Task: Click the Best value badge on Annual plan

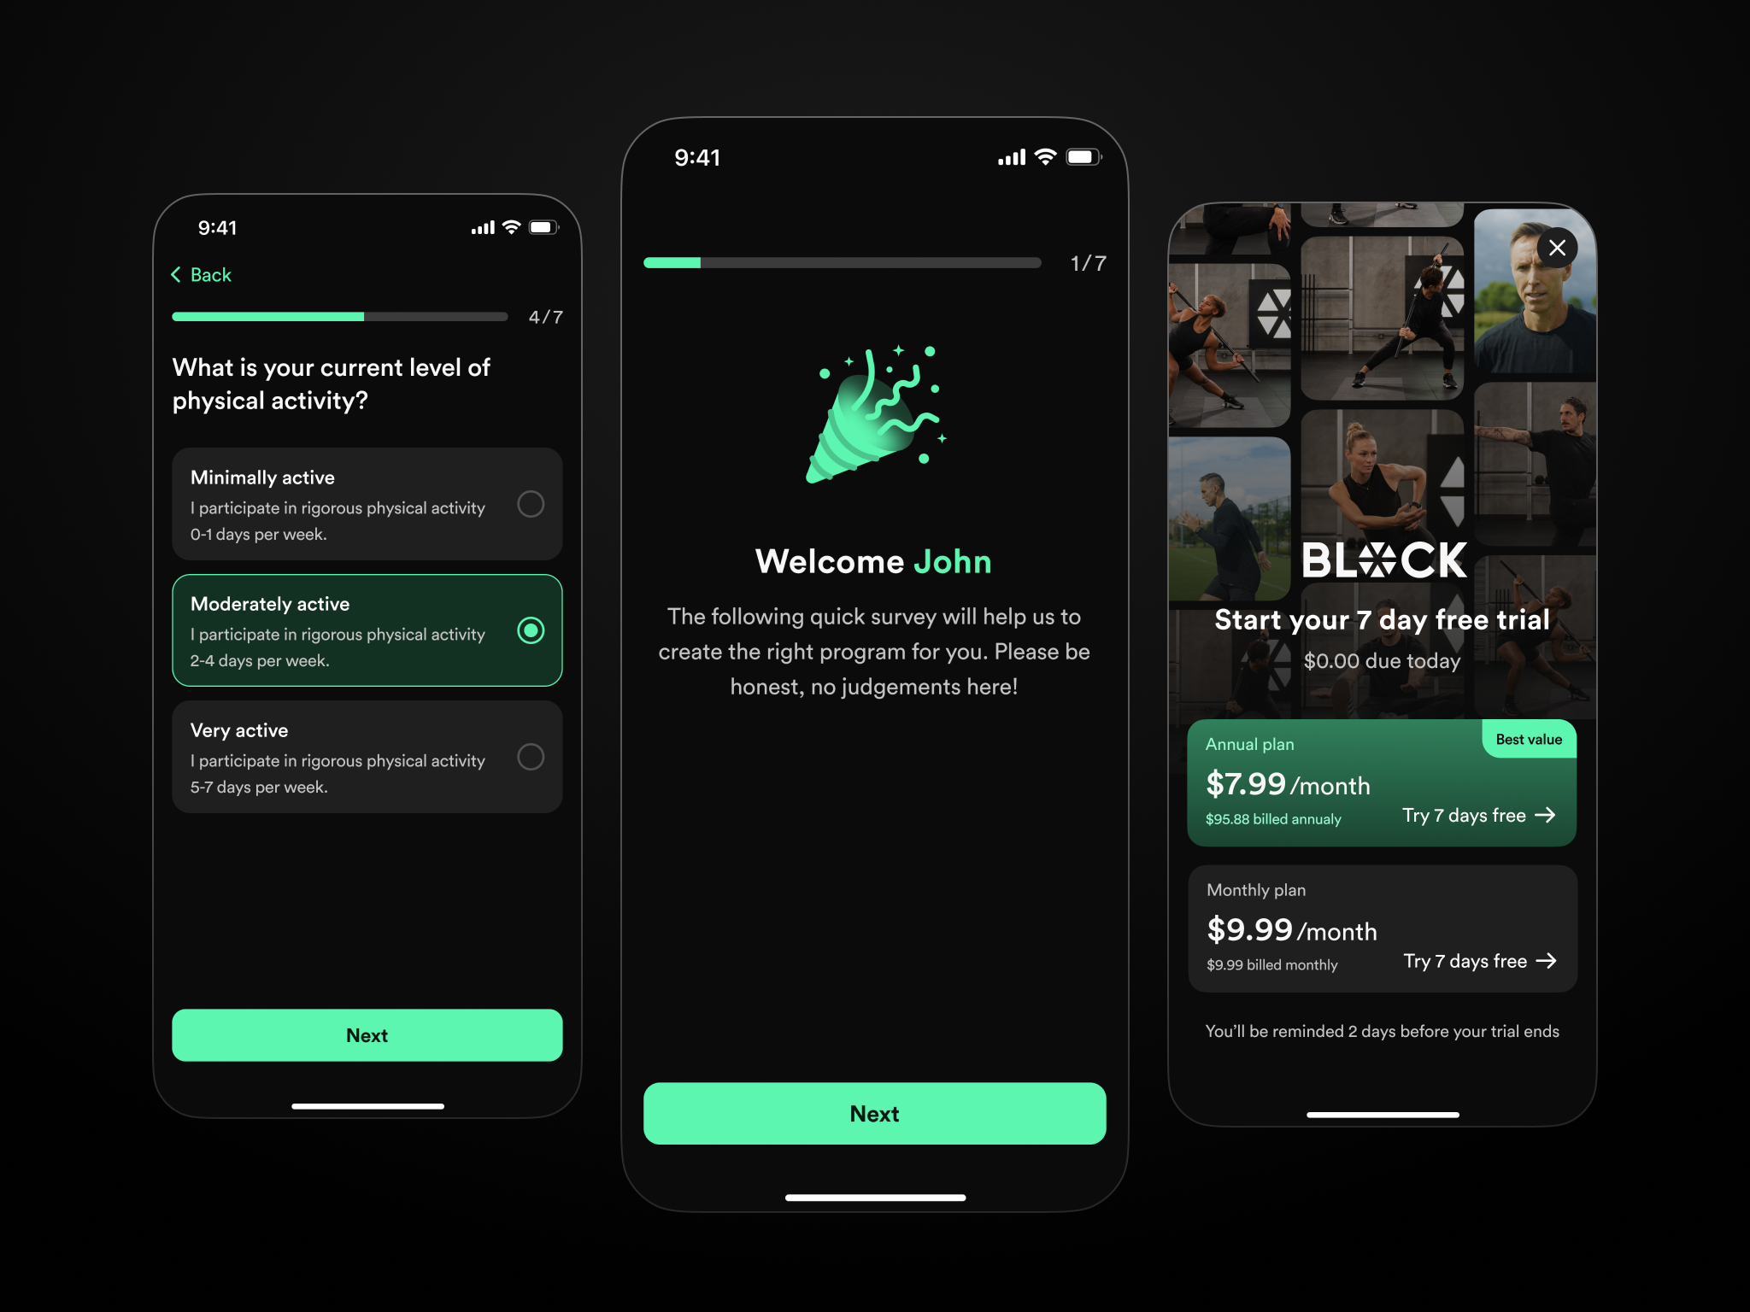Action: (1527, 737)
